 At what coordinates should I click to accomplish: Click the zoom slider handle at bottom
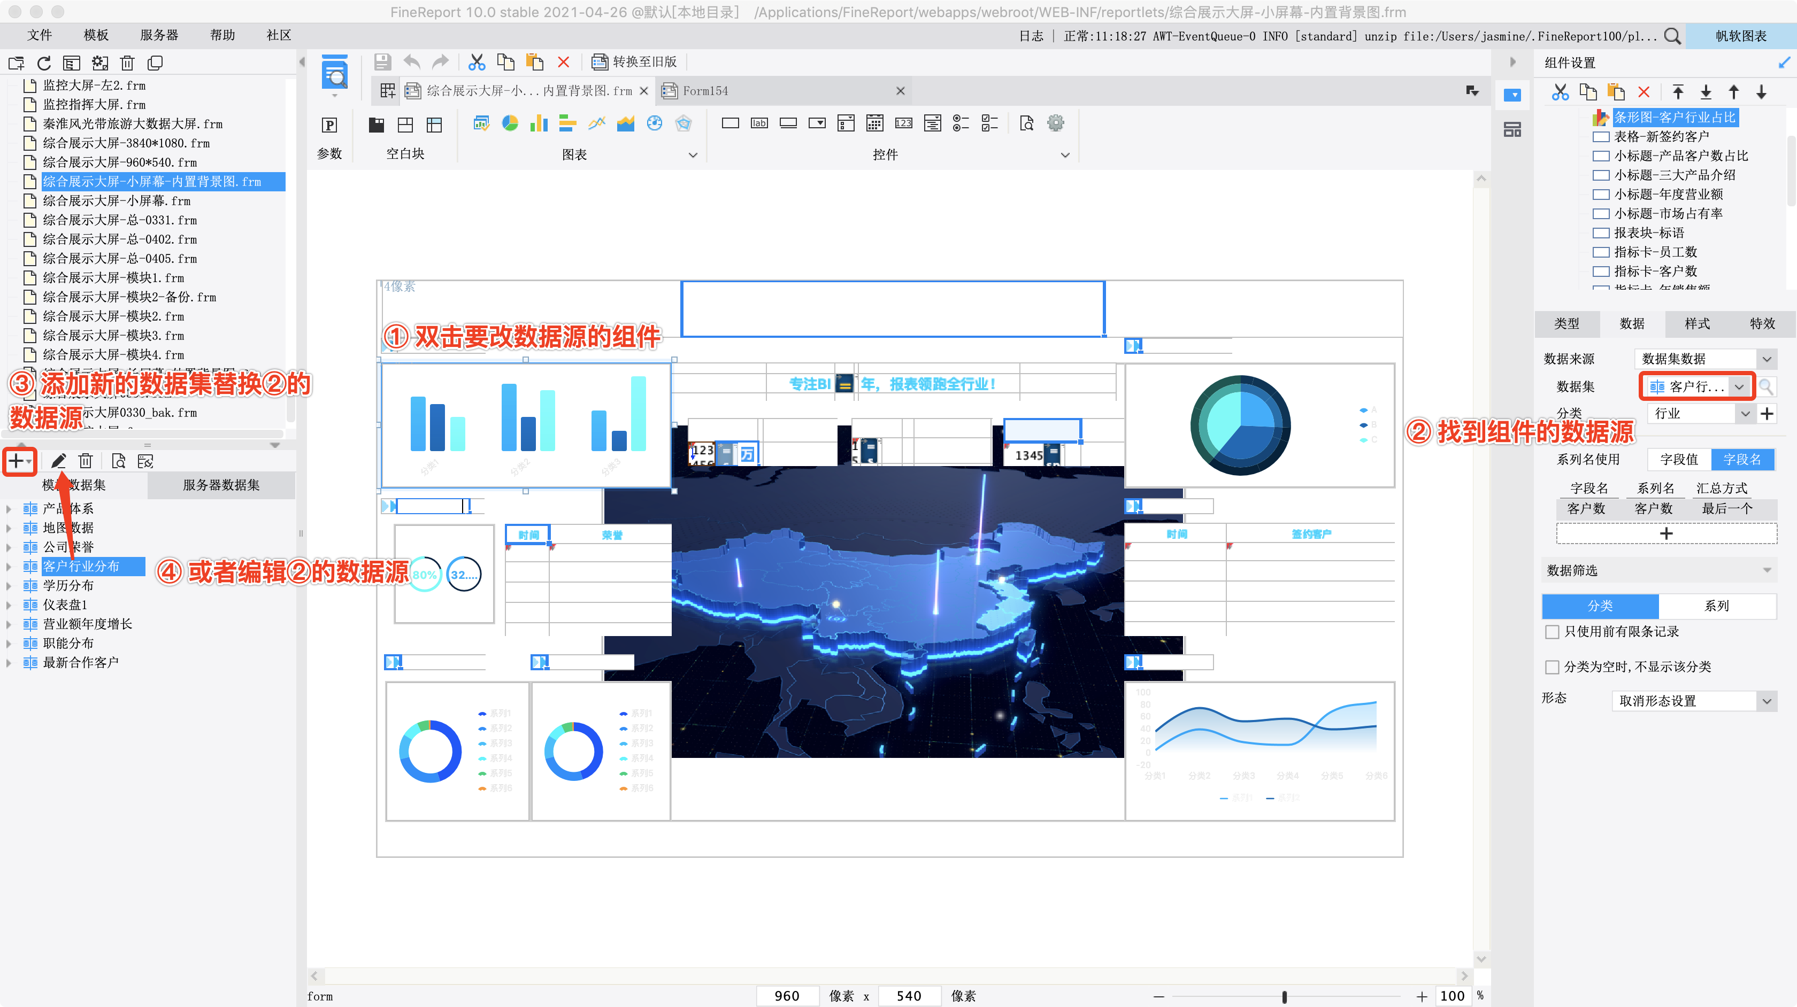(1284, 996)
